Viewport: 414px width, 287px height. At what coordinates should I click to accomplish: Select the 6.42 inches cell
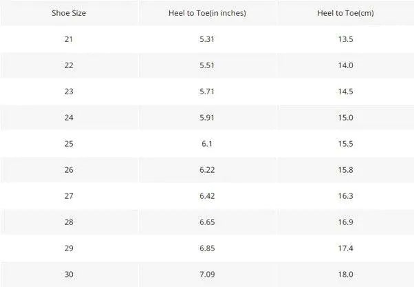click(x=207, y=196)
